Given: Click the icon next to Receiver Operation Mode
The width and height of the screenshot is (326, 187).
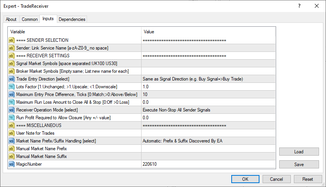Looking at the screenshot, I should click(x=11, y=110).
